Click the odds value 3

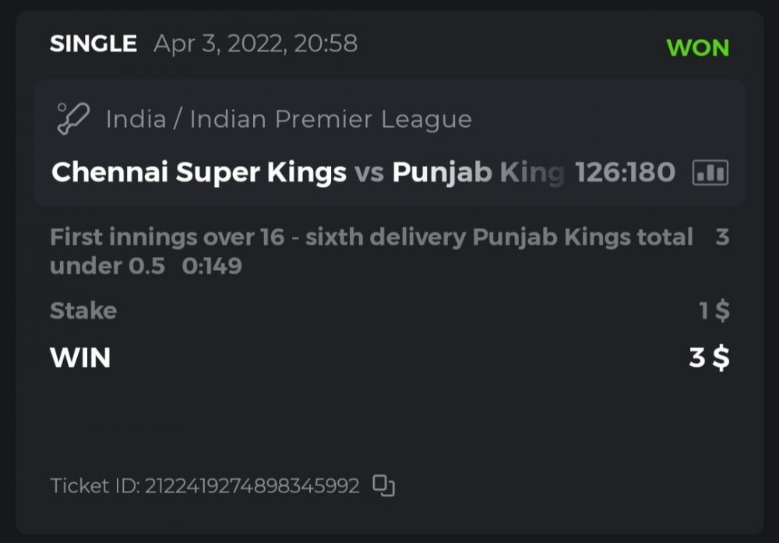pyautogui.click(x=722, y=237)
